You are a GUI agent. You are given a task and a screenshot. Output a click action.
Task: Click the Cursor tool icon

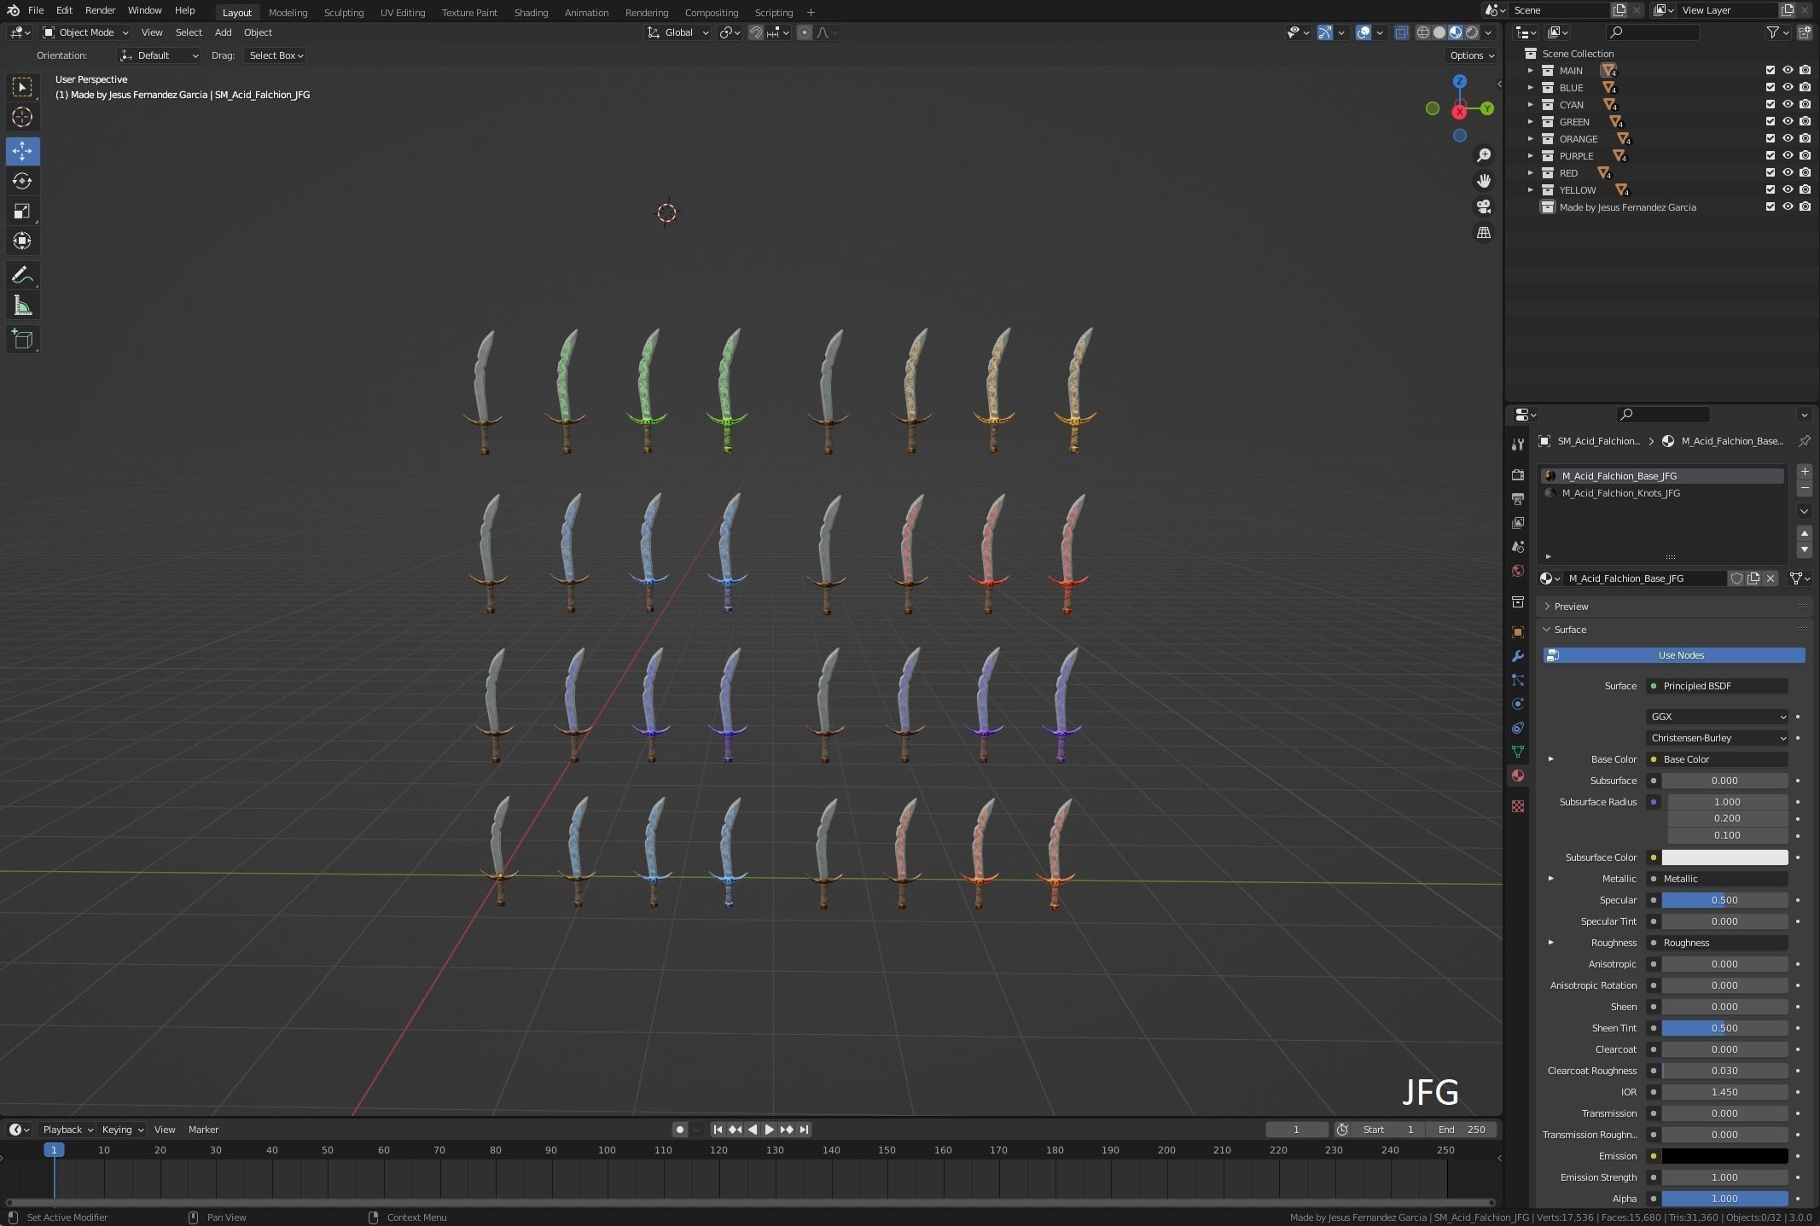click(22, 117)
